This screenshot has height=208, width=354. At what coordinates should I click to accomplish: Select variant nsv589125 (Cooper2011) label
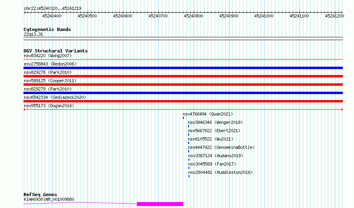click(x=50, y=81)
